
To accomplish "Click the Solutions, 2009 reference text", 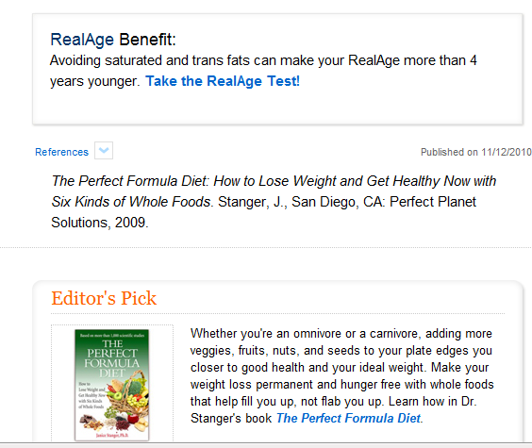I will 100,223.
